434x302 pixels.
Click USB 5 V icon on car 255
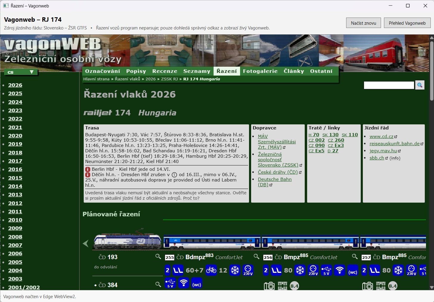coord(170,283)
